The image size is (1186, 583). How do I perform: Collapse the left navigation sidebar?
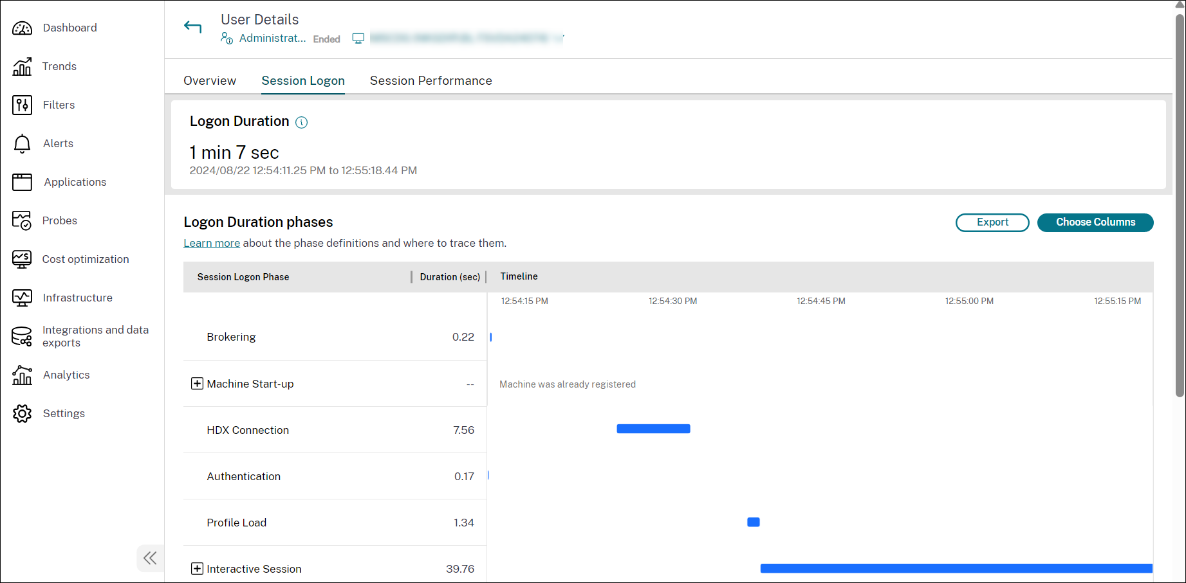coord(150,558)
